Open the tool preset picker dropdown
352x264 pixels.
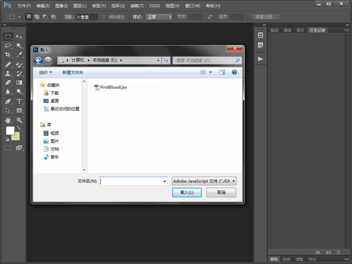(19, 17)
